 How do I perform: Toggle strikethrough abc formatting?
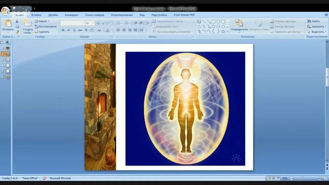pyautogui.click(x=80, y=30)
